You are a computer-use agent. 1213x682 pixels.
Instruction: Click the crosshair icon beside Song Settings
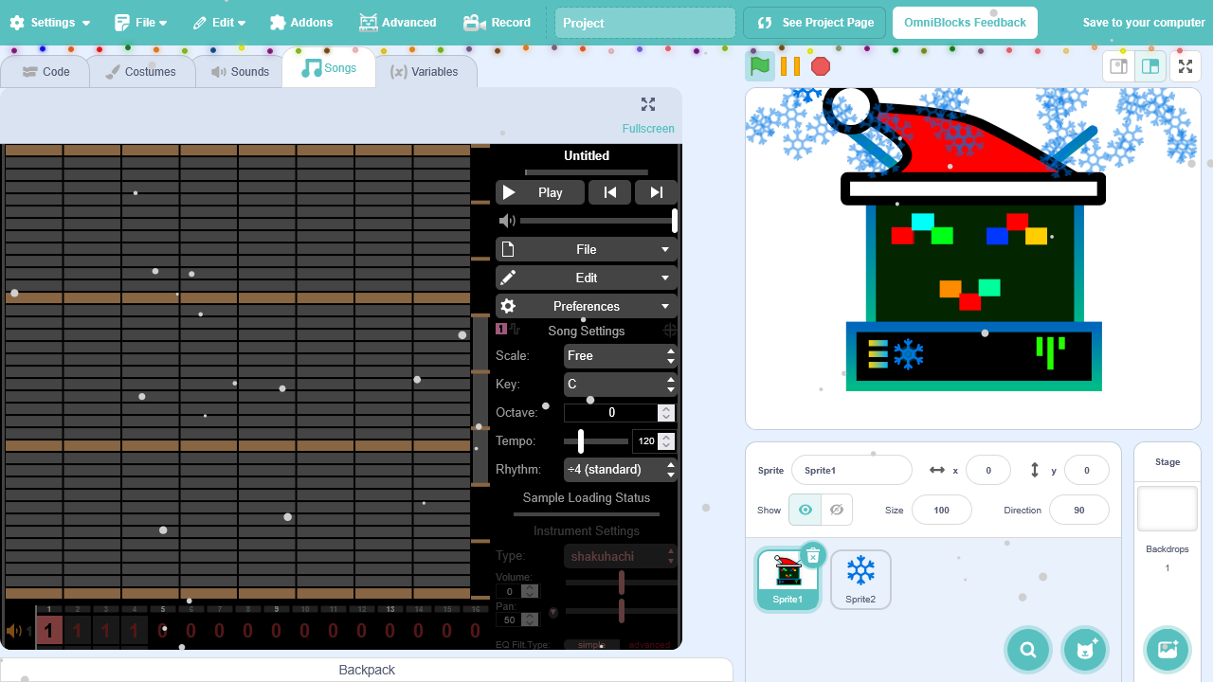tap(670, 330)
